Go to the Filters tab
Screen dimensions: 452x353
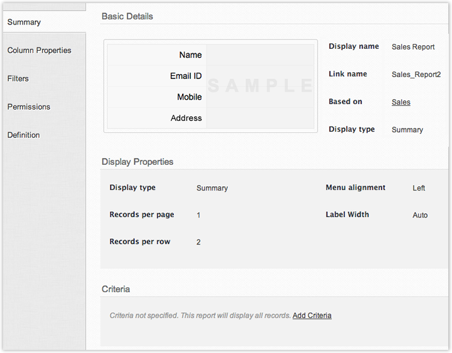18,79
